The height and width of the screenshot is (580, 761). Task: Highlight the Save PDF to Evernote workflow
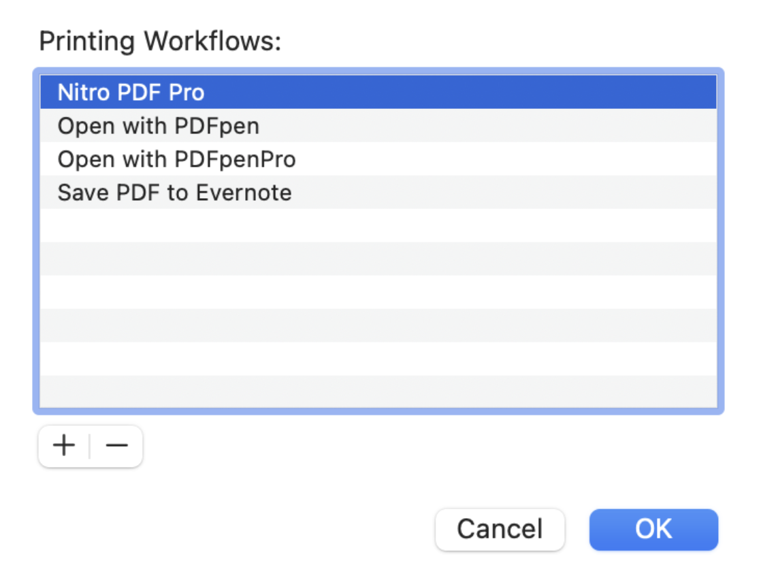coord(174,193)
